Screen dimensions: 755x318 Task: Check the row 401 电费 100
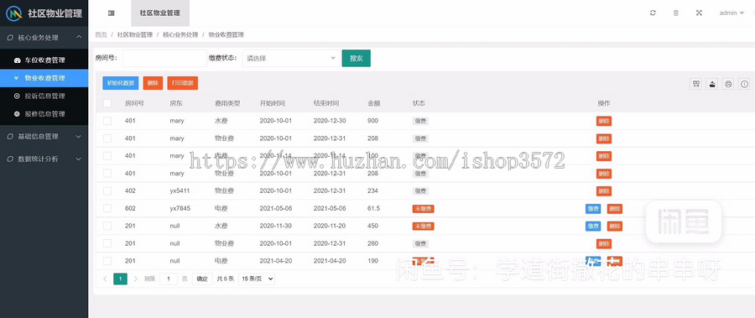click(107, 155)
